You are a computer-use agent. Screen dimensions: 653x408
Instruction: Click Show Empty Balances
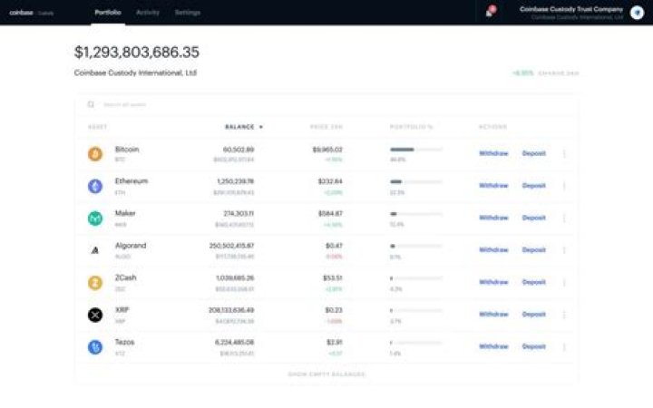(x=326, y=374)
